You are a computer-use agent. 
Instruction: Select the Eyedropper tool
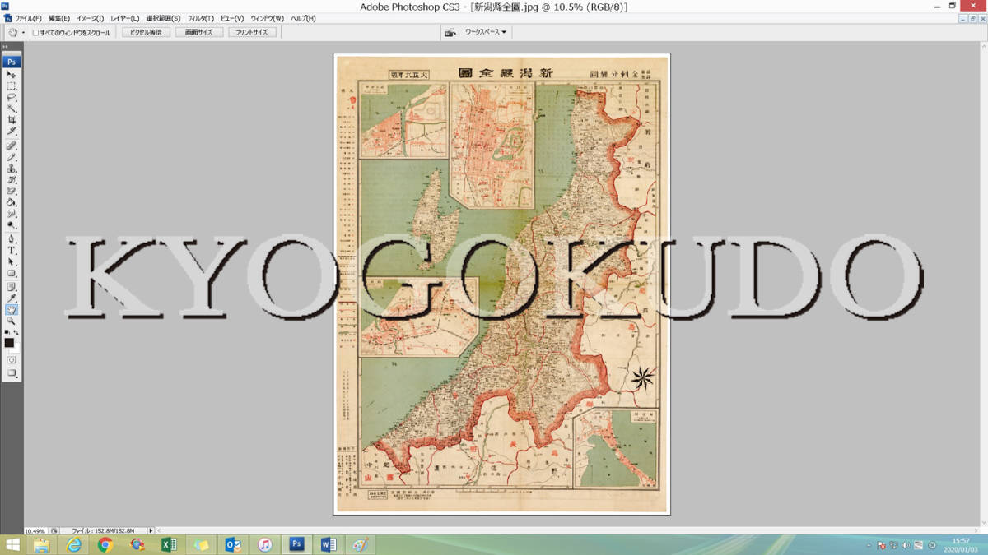point(12,298)
